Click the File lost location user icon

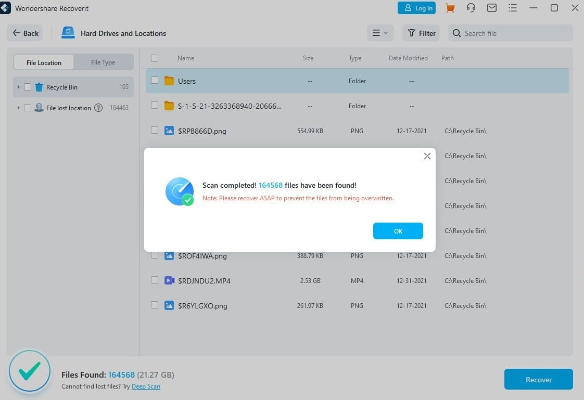(39, 108)
